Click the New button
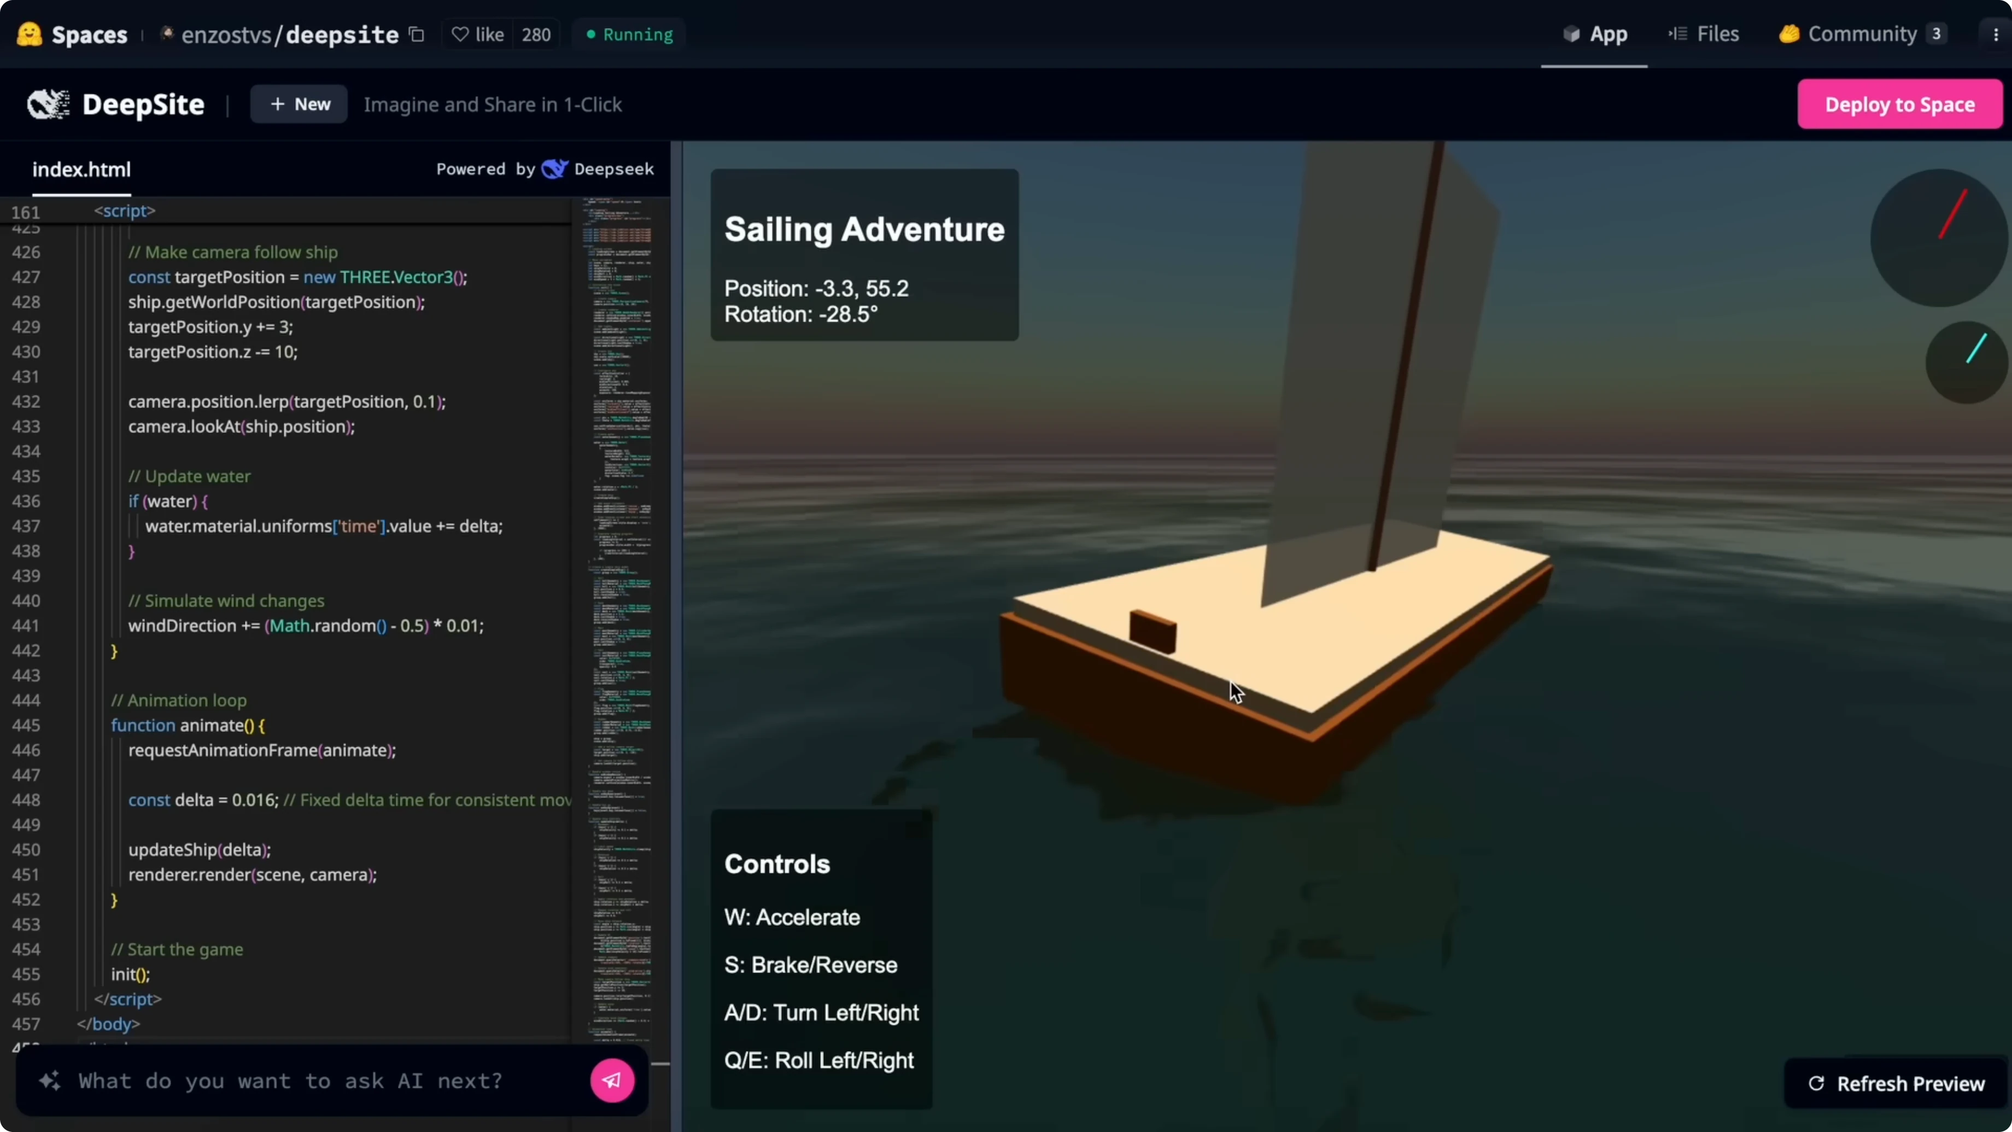The width and height of the screenshot is (2012, 1132). coord(299,103)
